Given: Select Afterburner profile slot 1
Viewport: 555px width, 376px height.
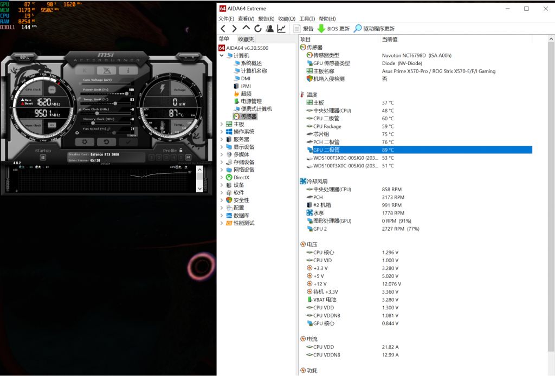Looking at the screenshot, I should [x=152, y=158].
